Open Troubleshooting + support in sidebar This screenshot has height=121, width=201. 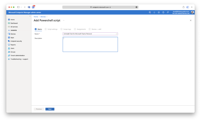(x=18, y=59)
